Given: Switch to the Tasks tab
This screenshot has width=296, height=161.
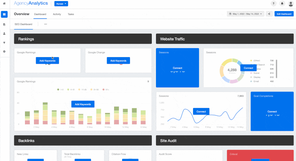Looking at the screenshot, I should tap(71, 14).
